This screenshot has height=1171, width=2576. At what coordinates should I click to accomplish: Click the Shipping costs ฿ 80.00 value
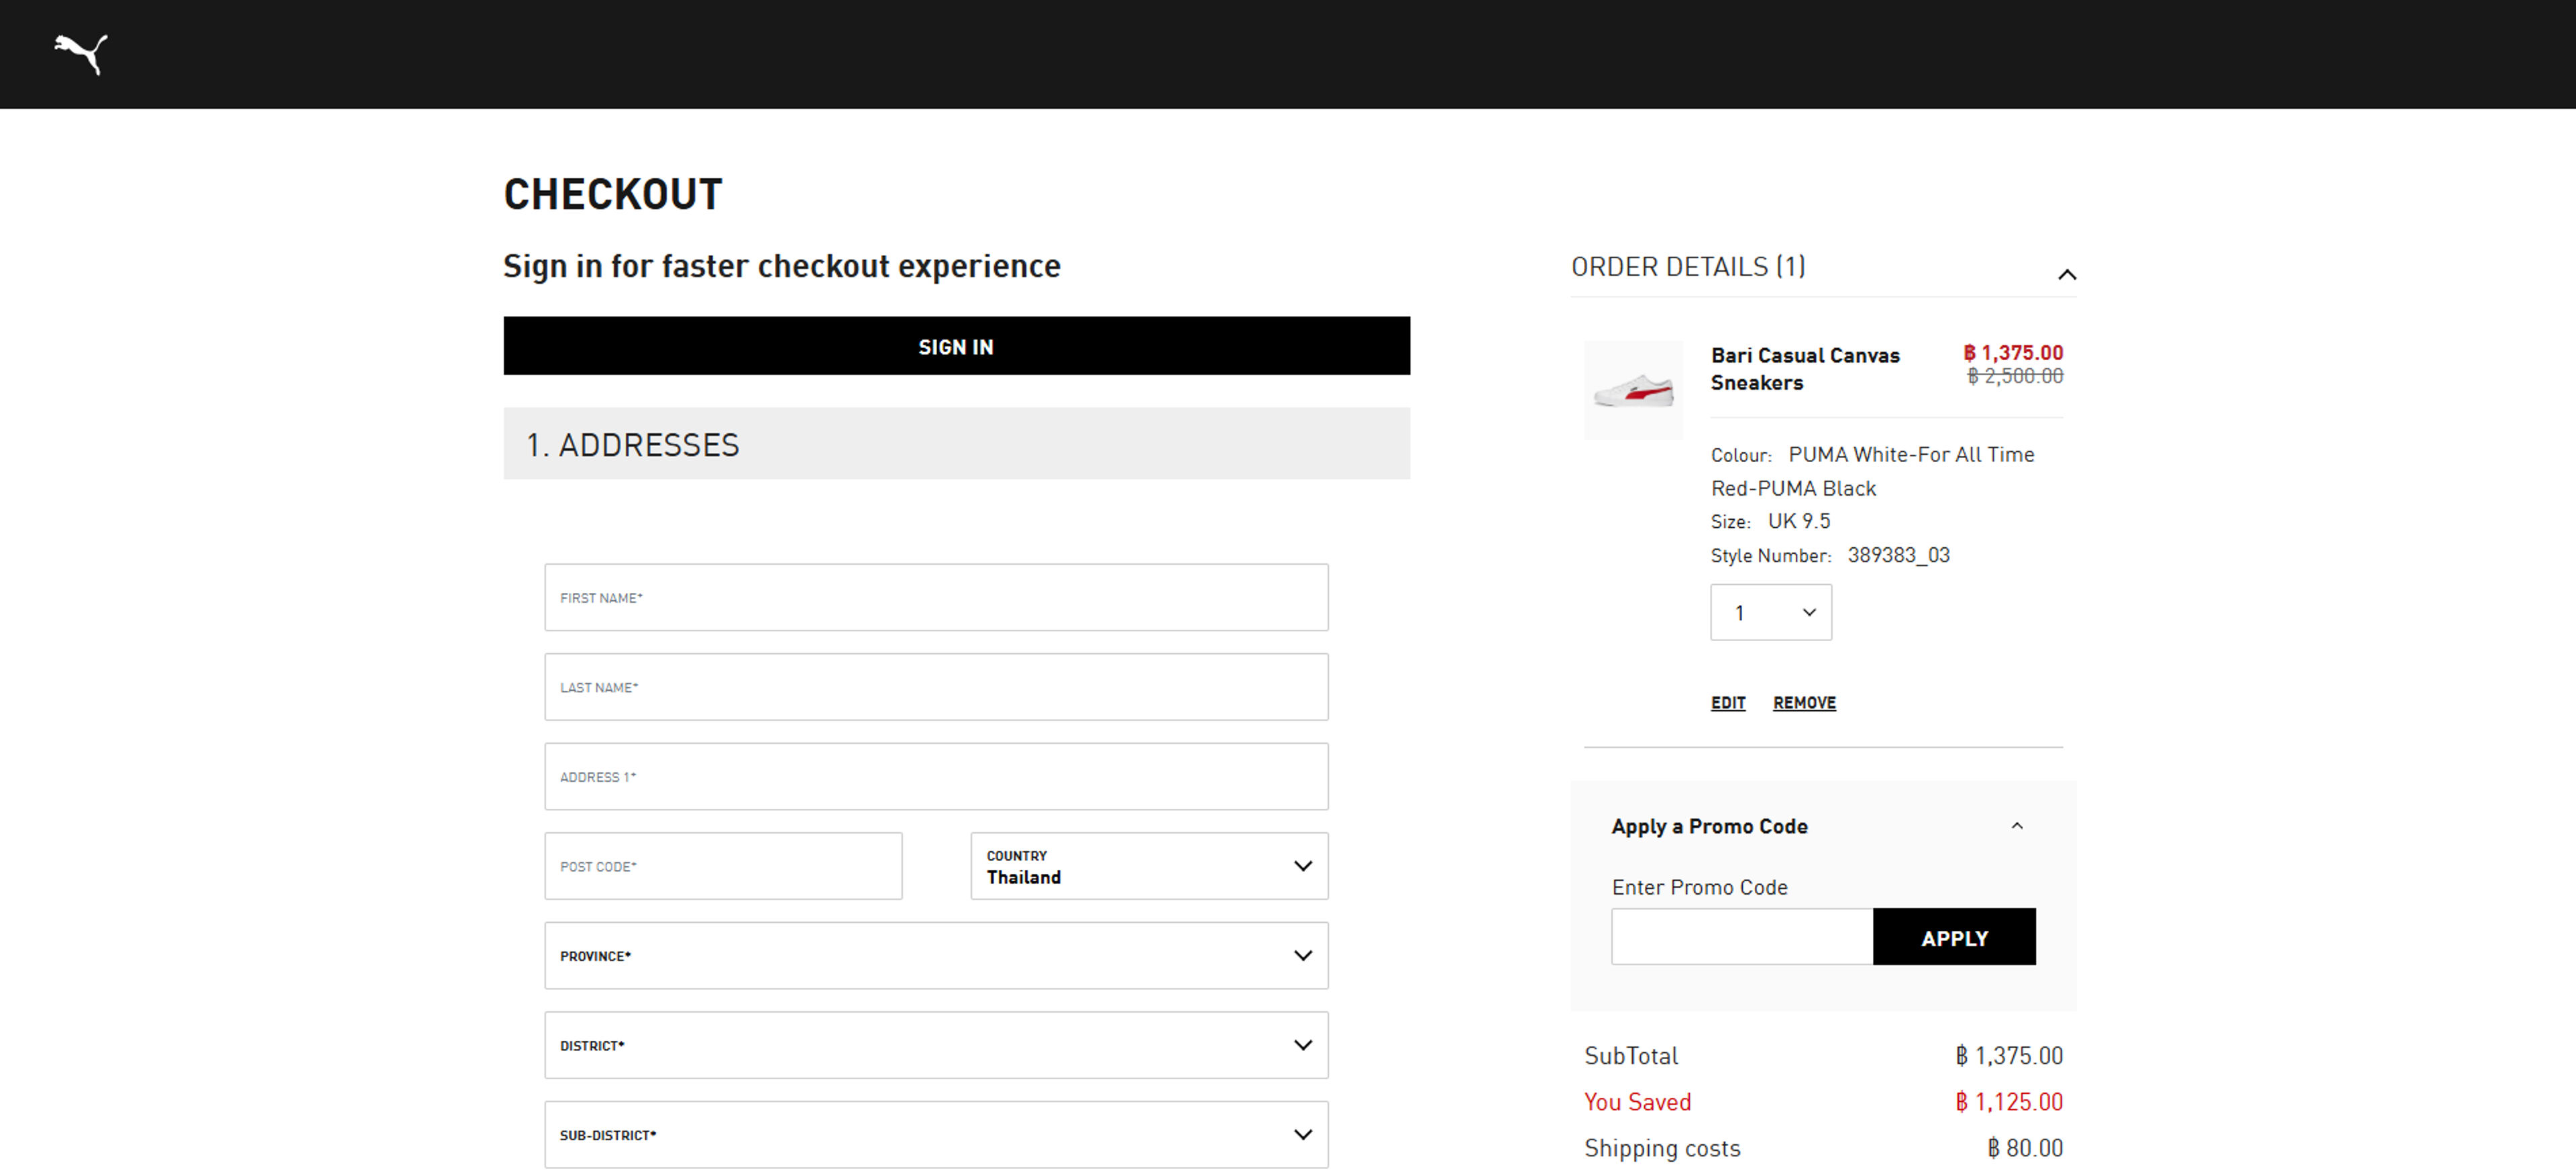(x=2024, y=1147)
